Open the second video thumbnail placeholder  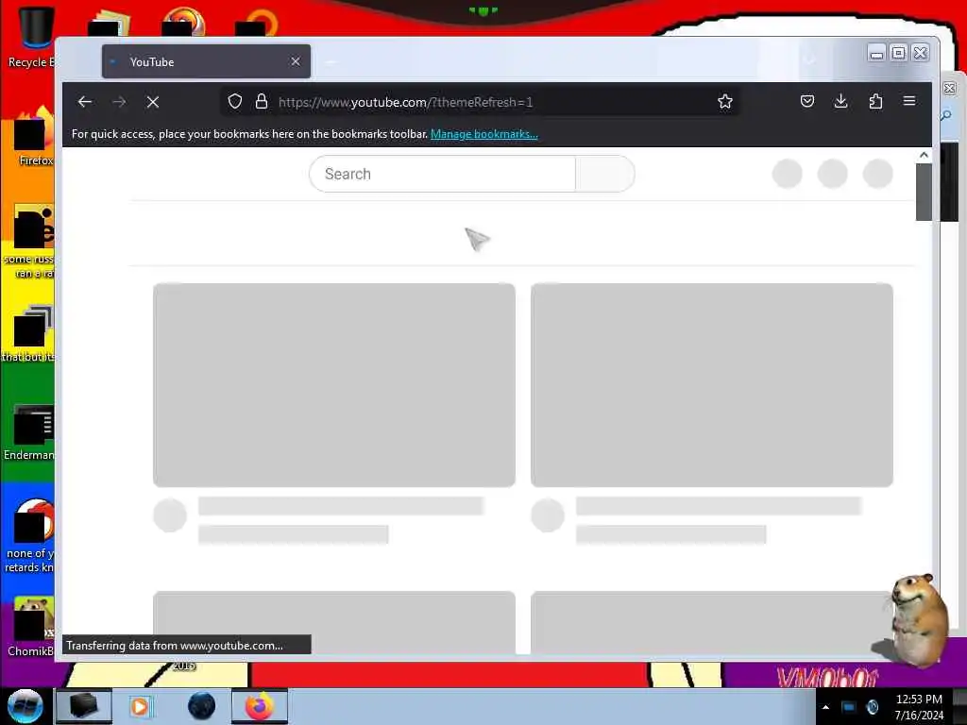[x=712, y=385]
